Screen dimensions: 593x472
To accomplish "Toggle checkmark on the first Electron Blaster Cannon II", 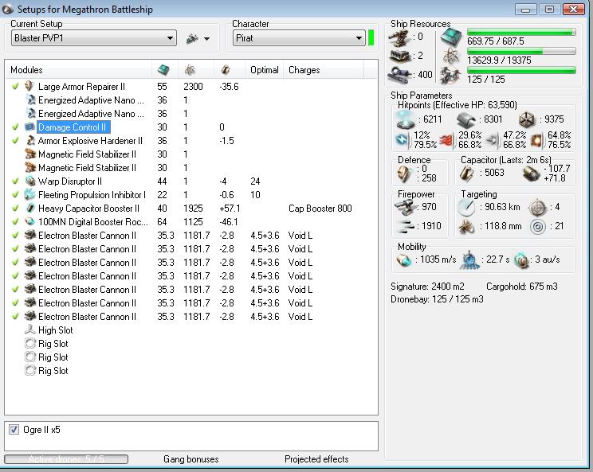I will point(15,236).
